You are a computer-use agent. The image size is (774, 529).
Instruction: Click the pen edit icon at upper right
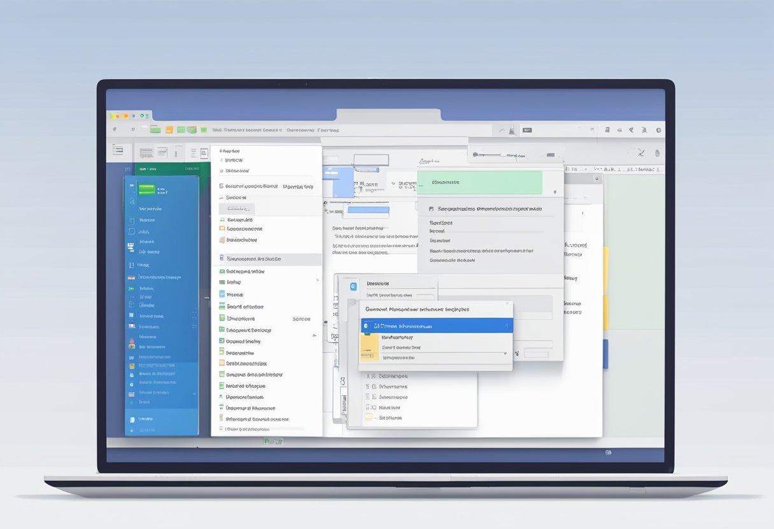coord(641,153)
